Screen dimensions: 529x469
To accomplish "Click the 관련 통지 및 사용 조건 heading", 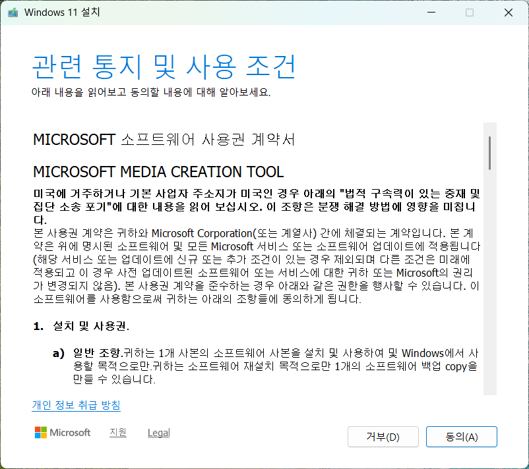I will pyautogui.click(x=164, y=66).
